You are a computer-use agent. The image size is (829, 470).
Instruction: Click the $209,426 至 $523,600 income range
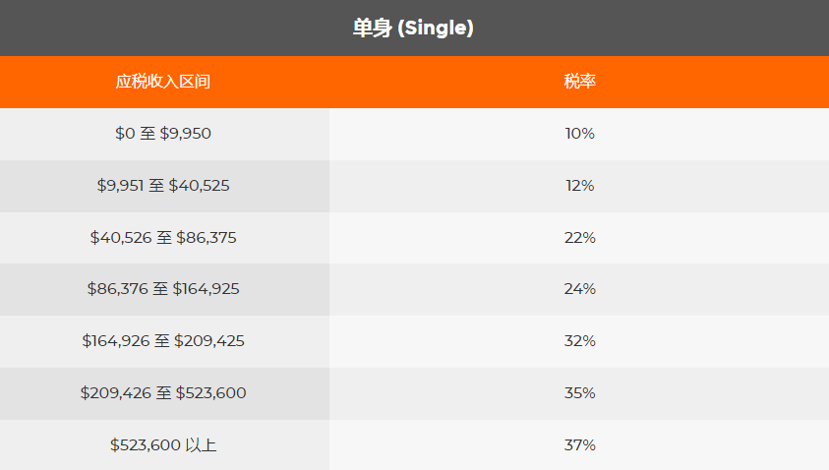coord(163,393)
